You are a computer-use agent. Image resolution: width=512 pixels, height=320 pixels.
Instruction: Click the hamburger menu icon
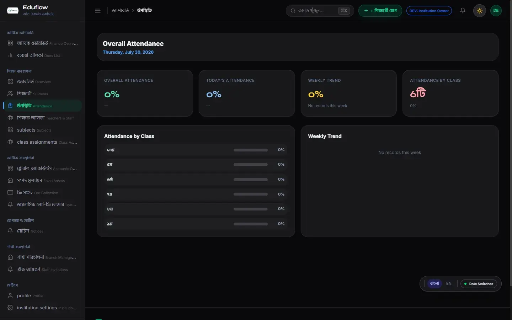tap(98, 11)
